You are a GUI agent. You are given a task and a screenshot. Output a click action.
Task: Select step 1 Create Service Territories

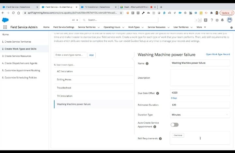coord(17,42)
